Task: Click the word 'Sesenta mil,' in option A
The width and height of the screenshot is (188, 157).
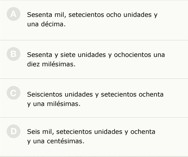Action: tap(46, 15)
